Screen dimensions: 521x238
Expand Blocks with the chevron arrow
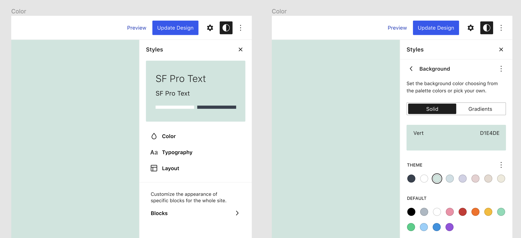coord(237,213)
